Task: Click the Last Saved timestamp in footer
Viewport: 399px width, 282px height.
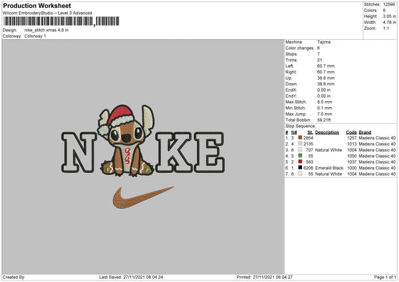Action: [x=131, y=277]
